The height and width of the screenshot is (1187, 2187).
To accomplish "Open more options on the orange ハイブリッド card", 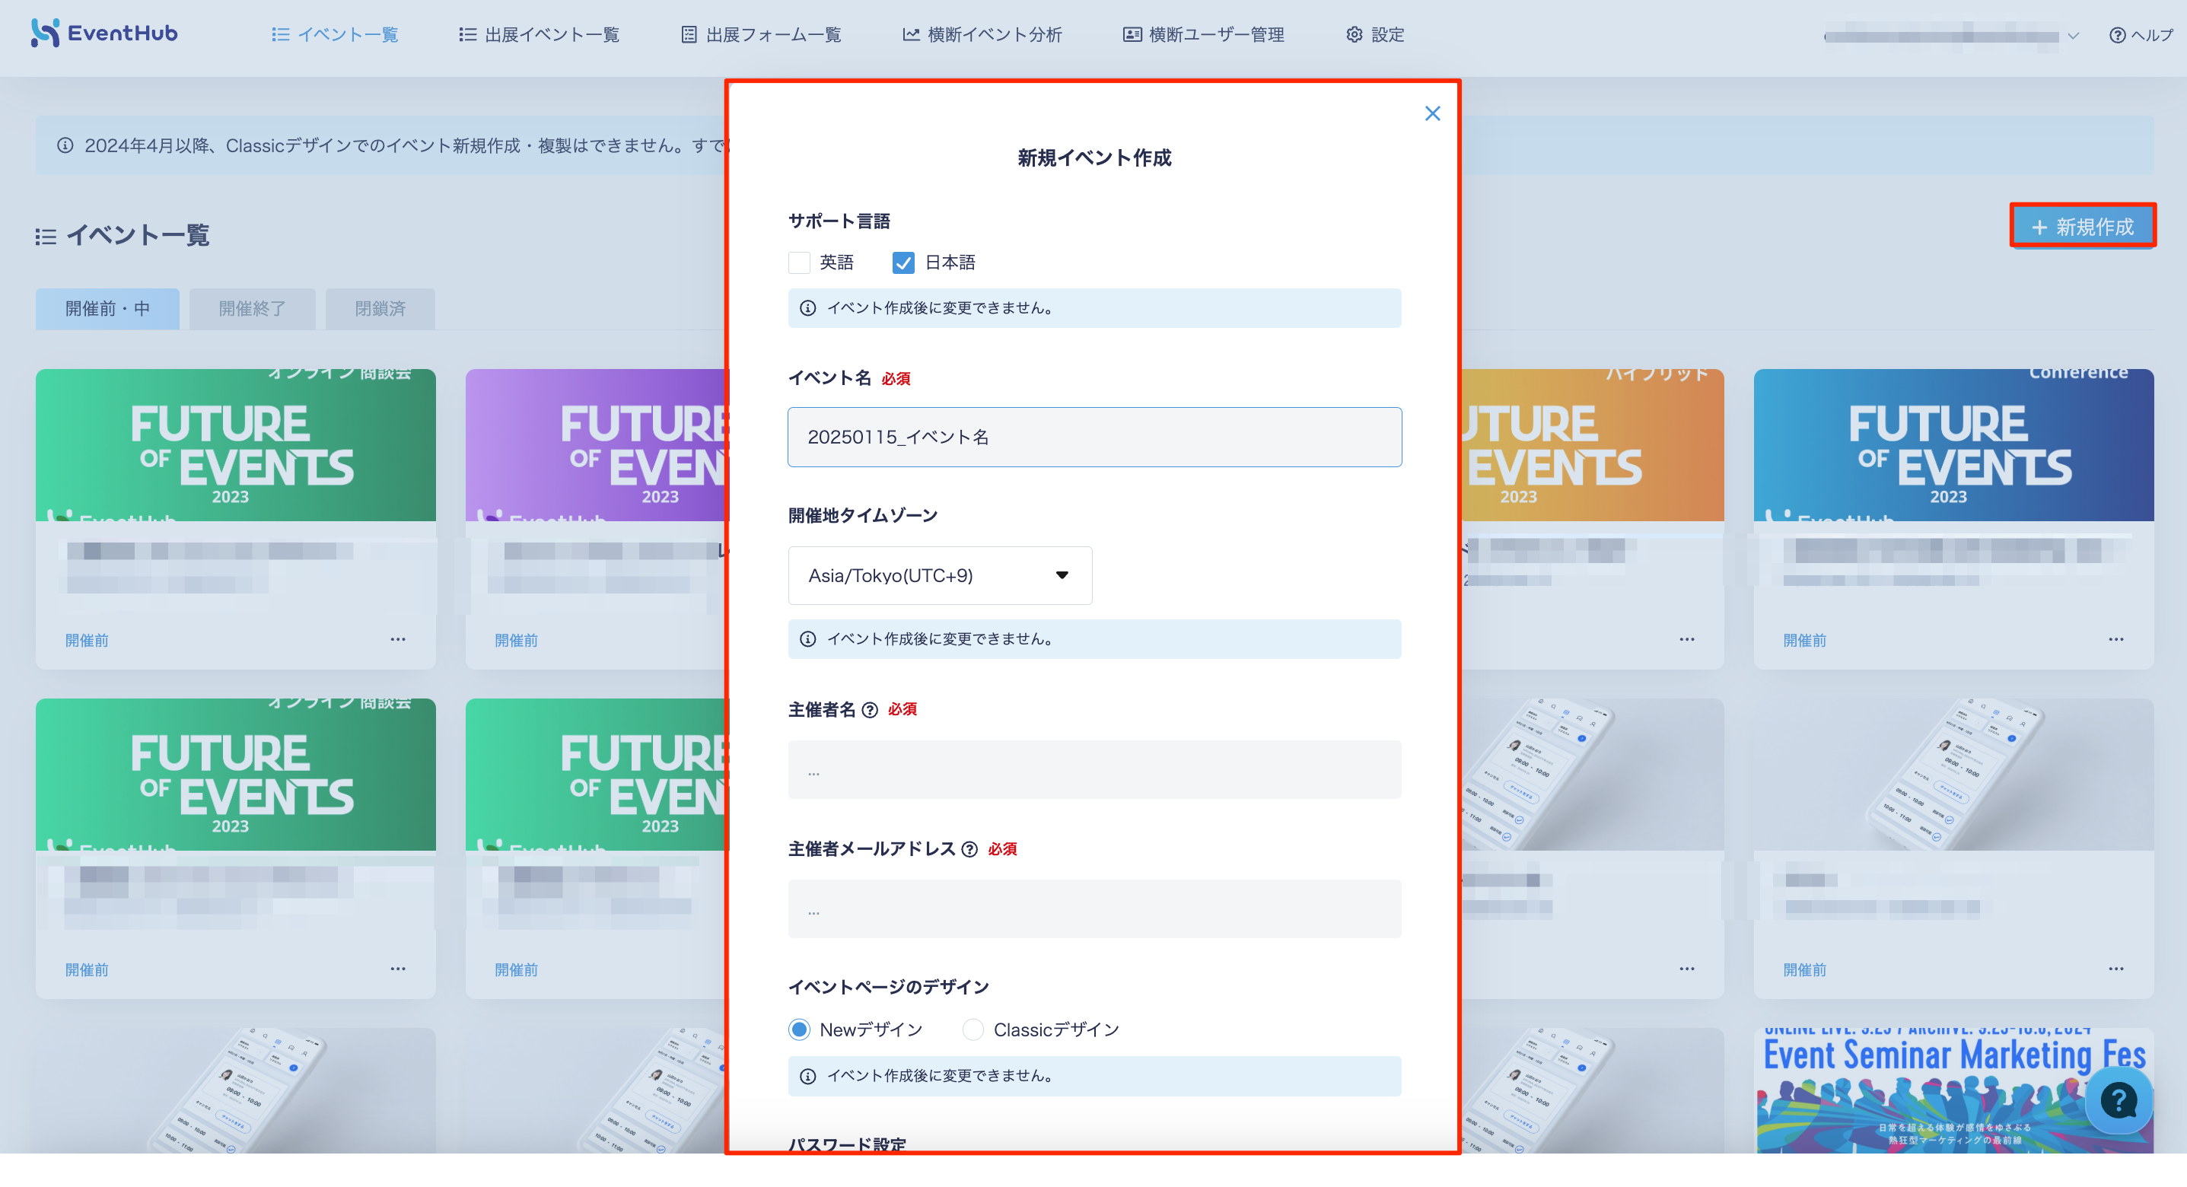I will pos(1686,639).
